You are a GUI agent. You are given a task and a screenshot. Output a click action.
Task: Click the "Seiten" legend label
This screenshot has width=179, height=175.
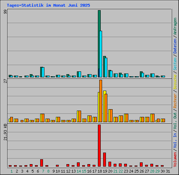175,64
